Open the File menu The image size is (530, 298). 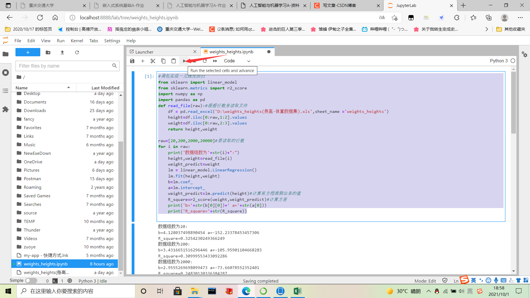click(18, 41)
